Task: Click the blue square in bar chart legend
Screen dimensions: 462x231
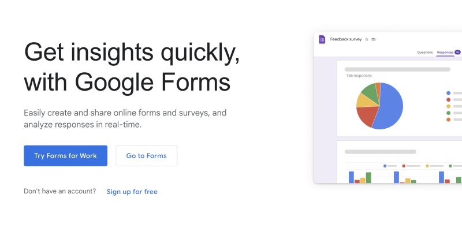Action: 385,166
